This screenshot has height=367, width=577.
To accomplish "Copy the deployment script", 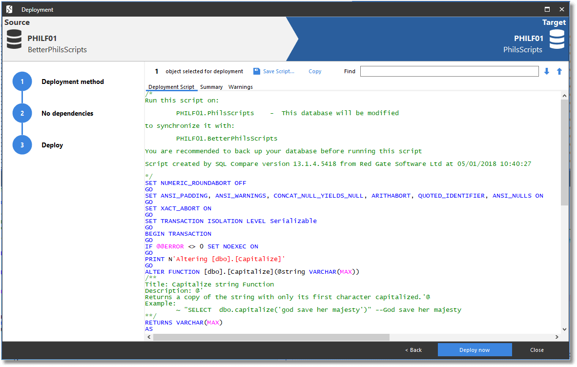I will (315, 71).
